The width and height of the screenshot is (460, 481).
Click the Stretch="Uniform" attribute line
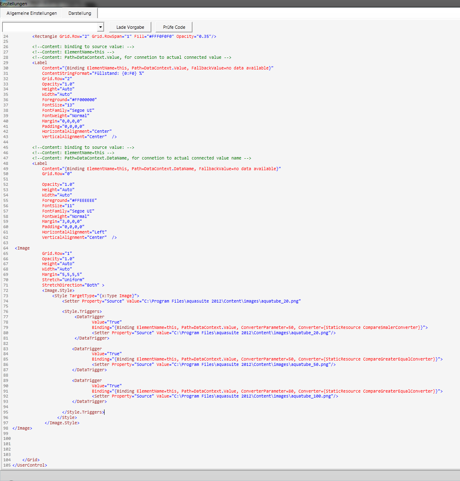(x=63, y=280)
